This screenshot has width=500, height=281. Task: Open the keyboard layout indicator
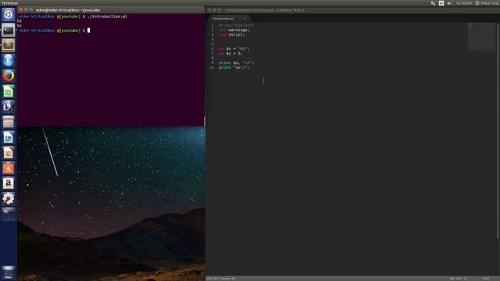(441, 3)
